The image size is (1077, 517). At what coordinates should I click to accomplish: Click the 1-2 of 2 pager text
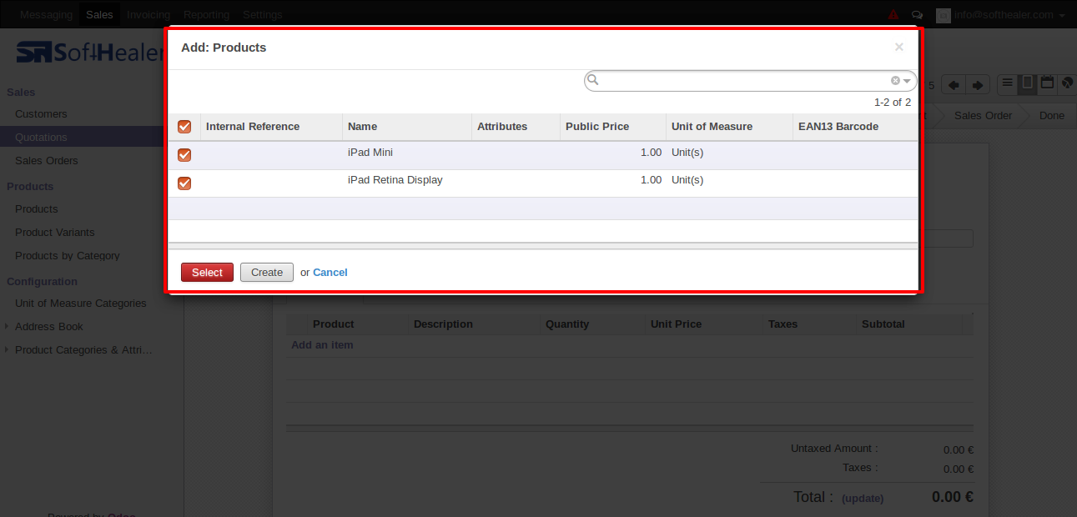click(x=893, y=103)
